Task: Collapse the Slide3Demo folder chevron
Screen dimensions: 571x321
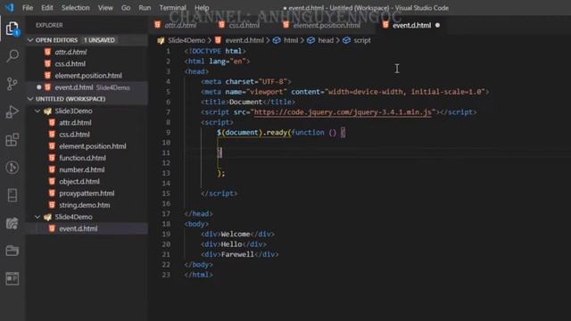Action: [37, 111]
